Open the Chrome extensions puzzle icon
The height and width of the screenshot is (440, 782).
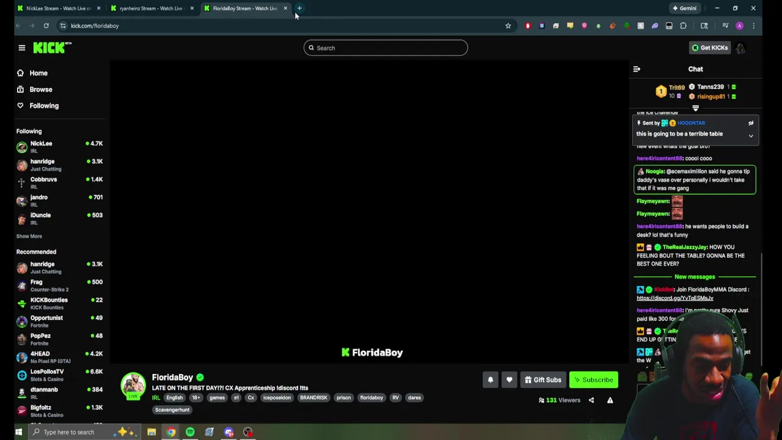click(683, 26)
